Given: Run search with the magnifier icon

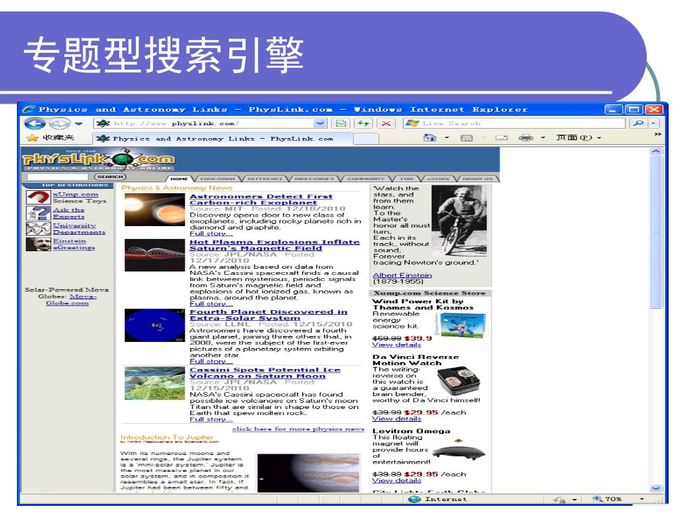Looking at the screenshot, I should coord(638,123).
